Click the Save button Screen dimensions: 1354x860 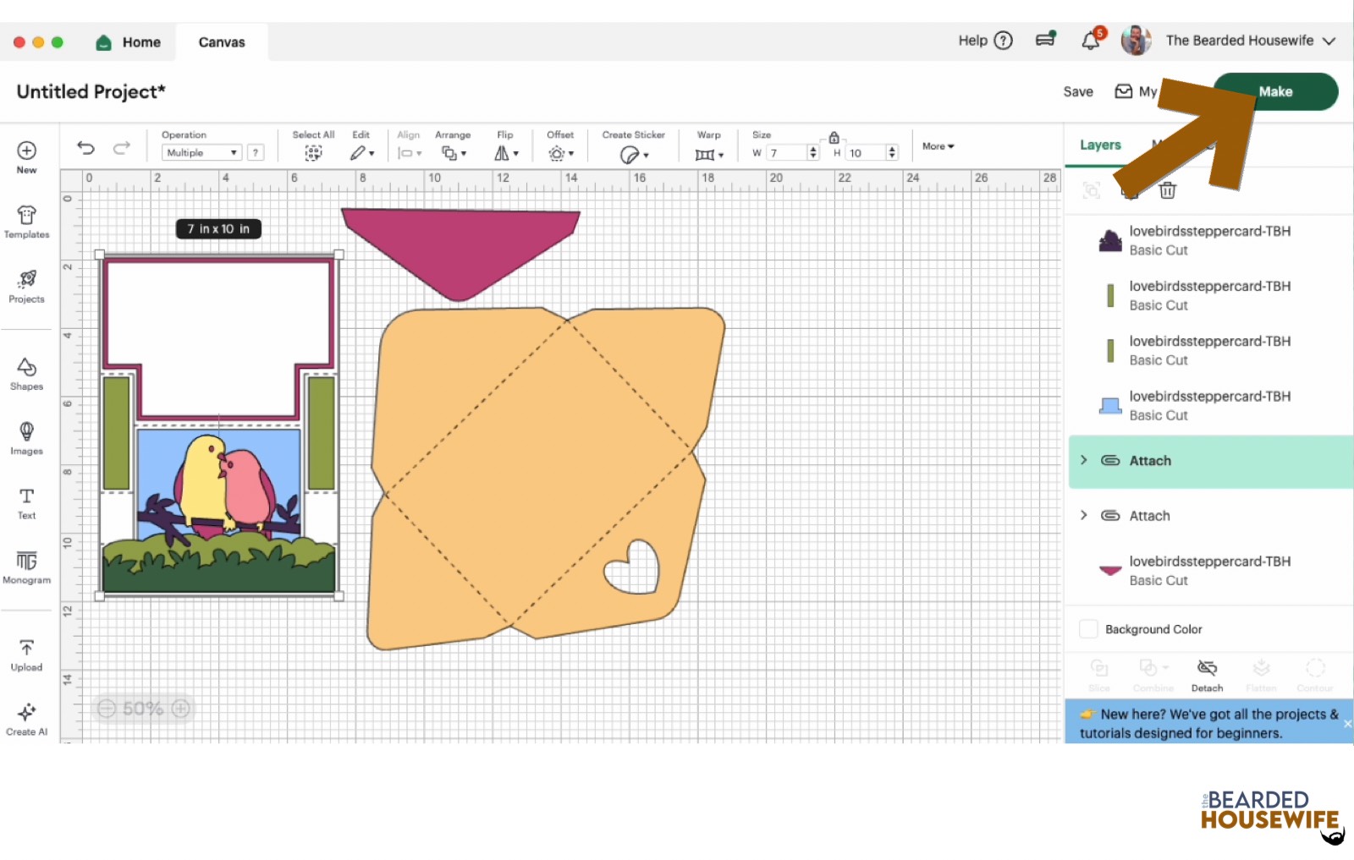point(1077,92)
